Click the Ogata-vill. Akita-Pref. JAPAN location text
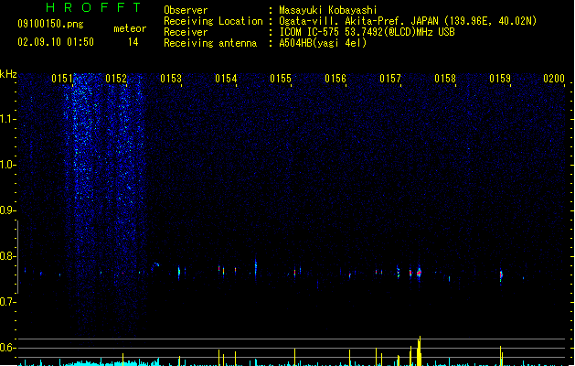575x366 pixels. (358, 21)
